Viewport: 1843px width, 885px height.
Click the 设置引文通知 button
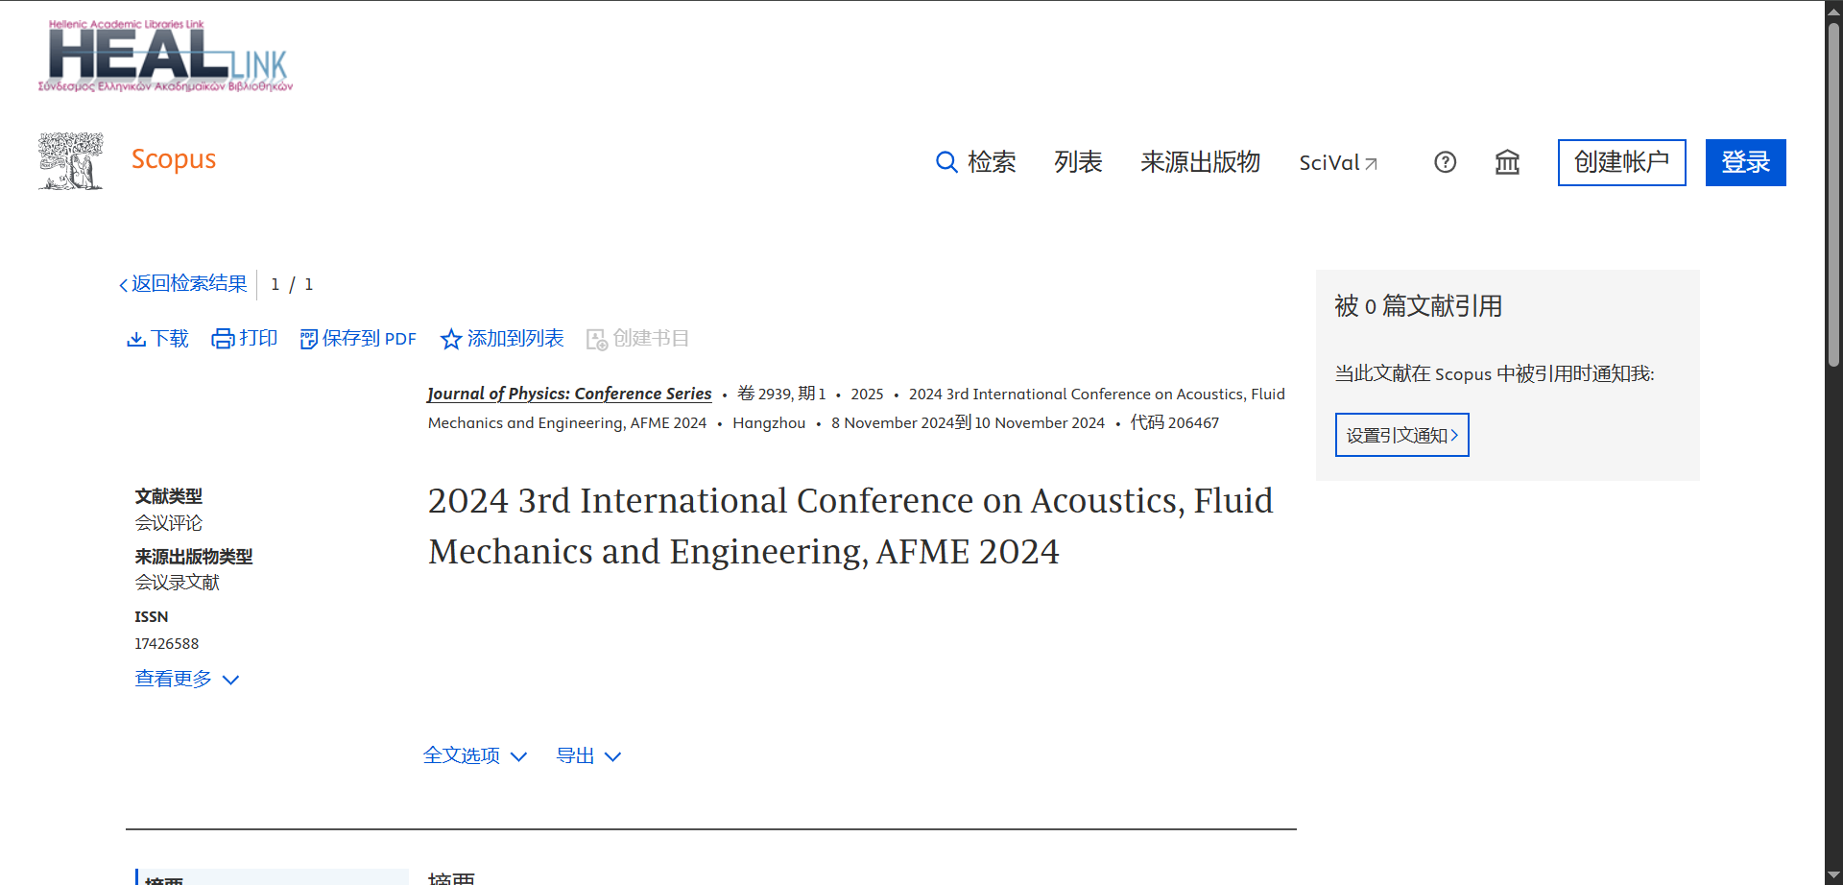pos(1401,435)
